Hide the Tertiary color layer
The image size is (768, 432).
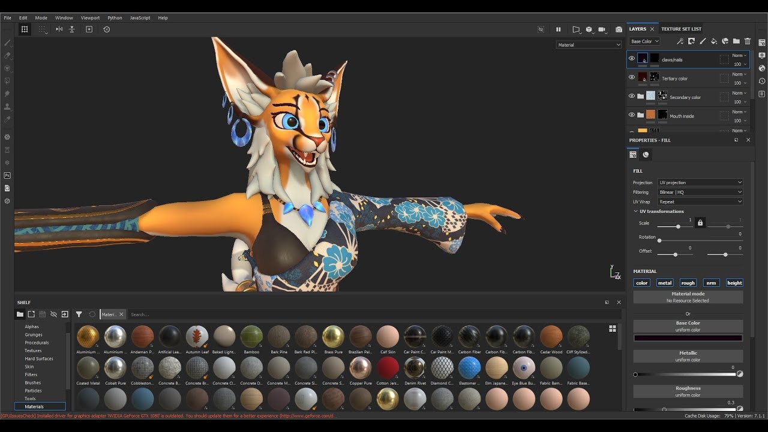(x=632, y=77)
